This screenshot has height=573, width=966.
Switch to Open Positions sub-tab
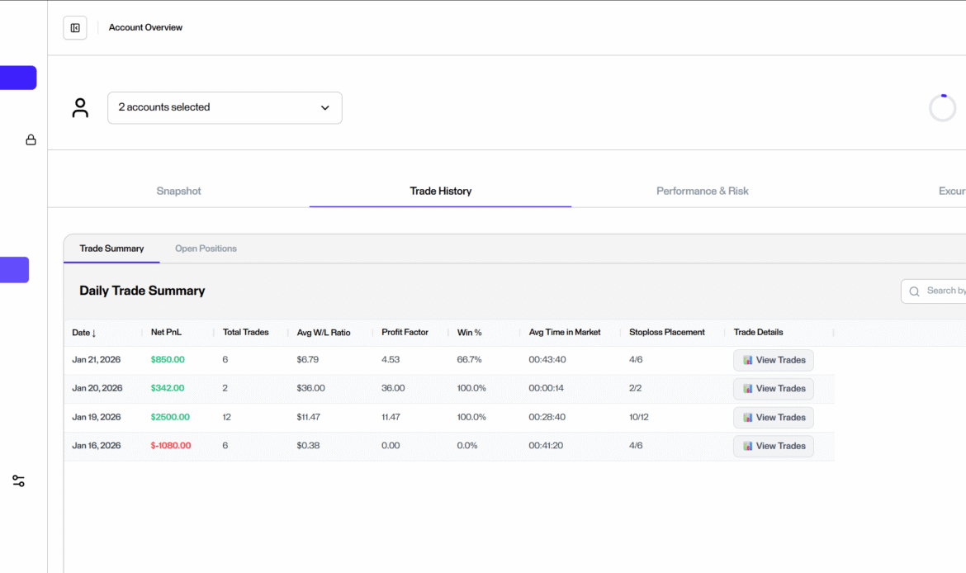click(206, 249)
